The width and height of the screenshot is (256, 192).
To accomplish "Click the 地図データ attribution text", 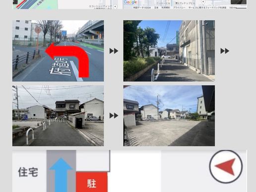I will tap(142, 7).
